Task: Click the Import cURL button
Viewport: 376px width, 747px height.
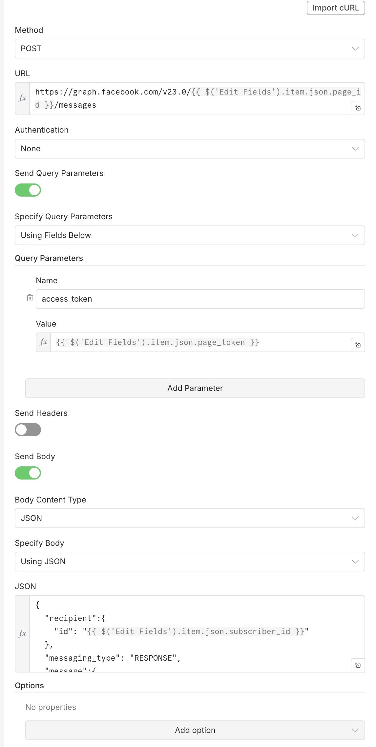Action: [336, 8]
